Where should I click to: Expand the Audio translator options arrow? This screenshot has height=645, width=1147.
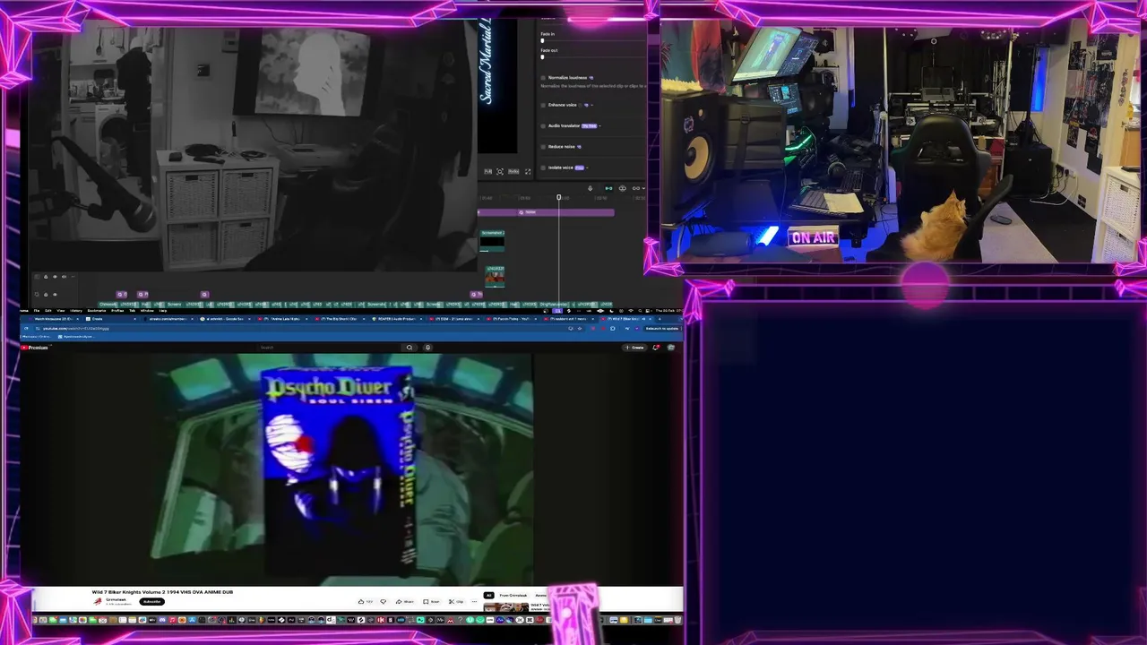[599, 125]
